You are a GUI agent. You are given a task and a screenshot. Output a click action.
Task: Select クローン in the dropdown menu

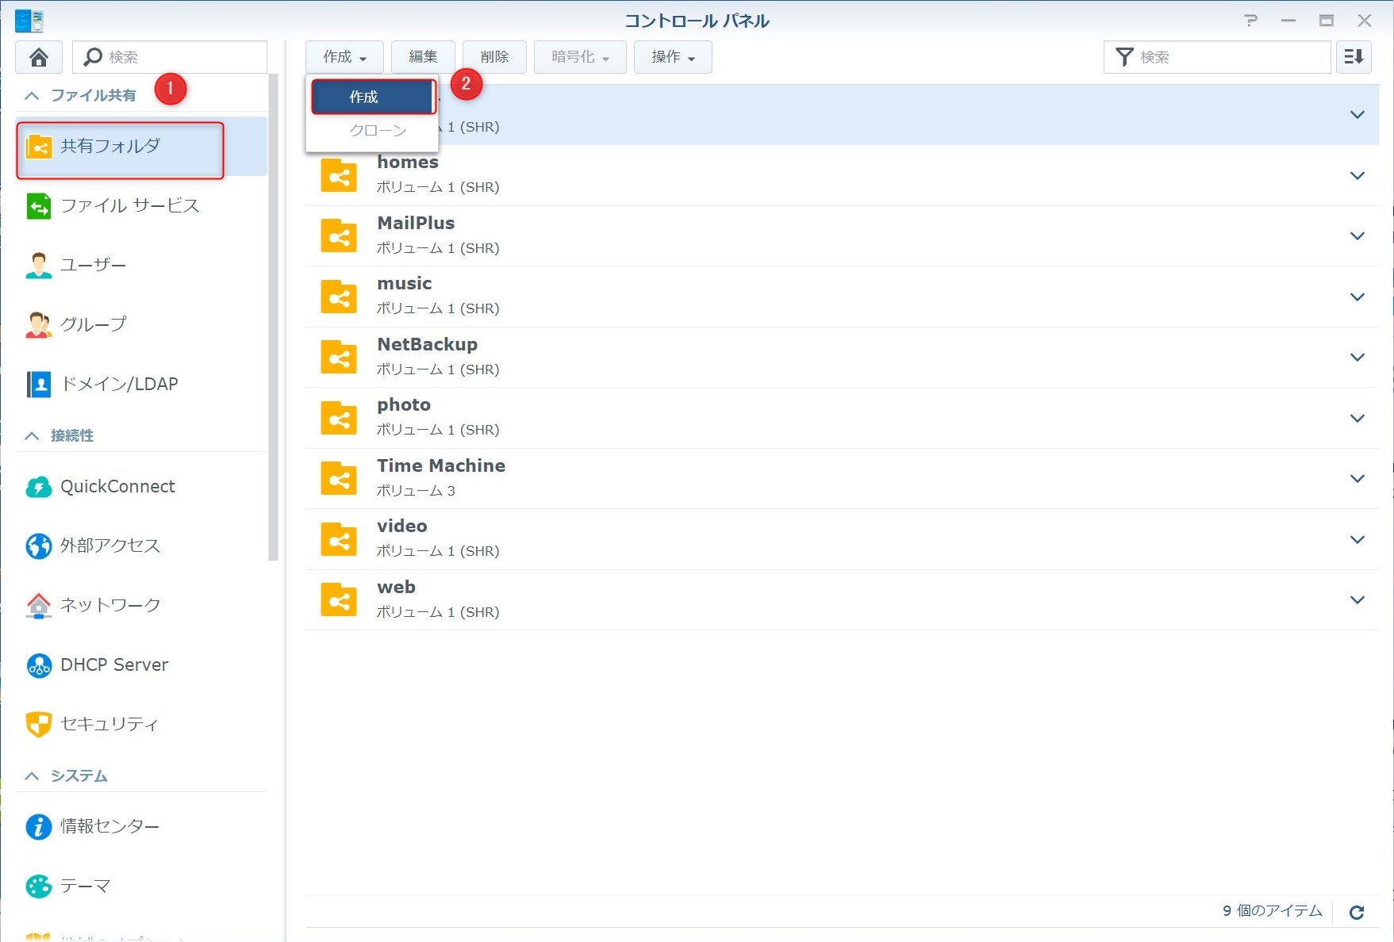[377, 131]
